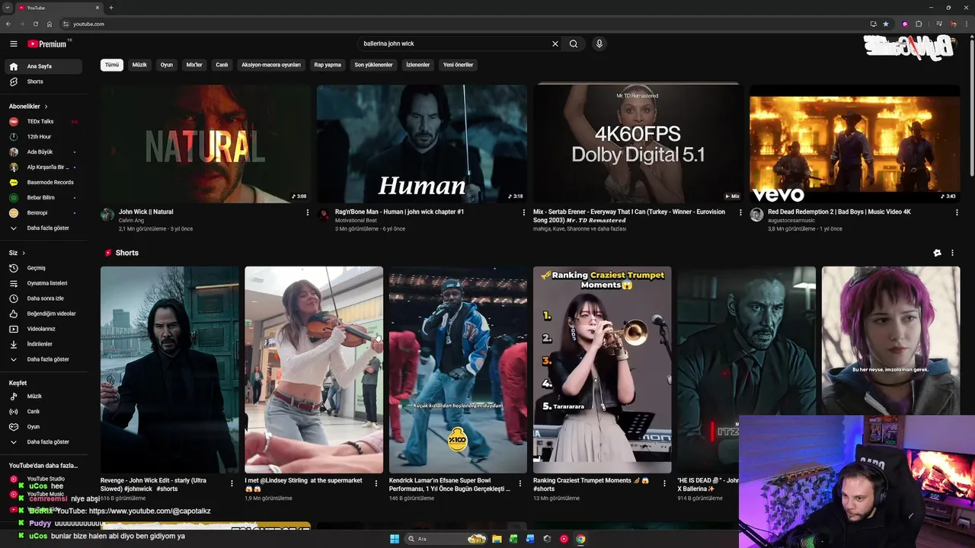Open Oyun under Keşfet
This screenshot has width=975, height=548.
coord(43,427)
